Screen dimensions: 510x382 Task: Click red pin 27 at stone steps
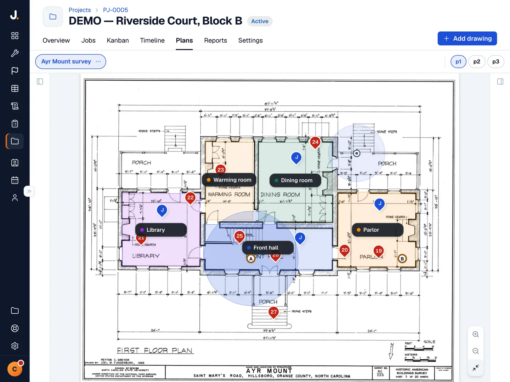click(274, 312)
